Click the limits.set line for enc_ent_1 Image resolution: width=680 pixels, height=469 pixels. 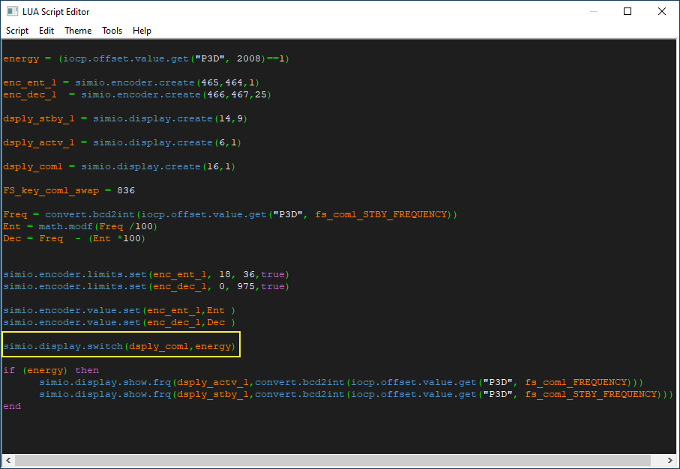146,274
